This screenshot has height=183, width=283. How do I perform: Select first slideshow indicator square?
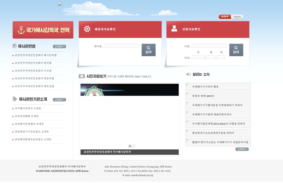[x=130, y=146]
